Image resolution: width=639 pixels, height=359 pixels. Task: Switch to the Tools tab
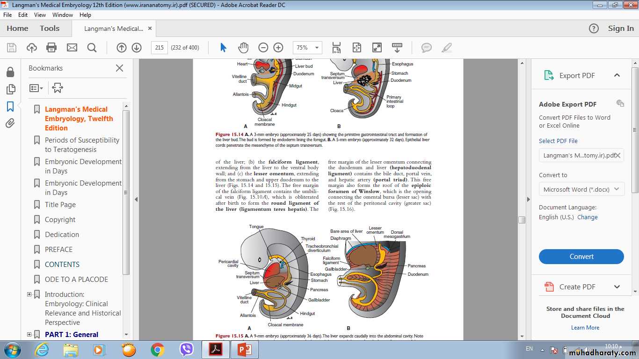click(x=50, y=29)
